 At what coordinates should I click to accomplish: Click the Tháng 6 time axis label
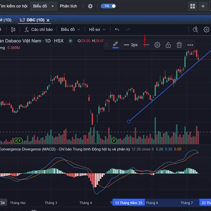(152, 203)
